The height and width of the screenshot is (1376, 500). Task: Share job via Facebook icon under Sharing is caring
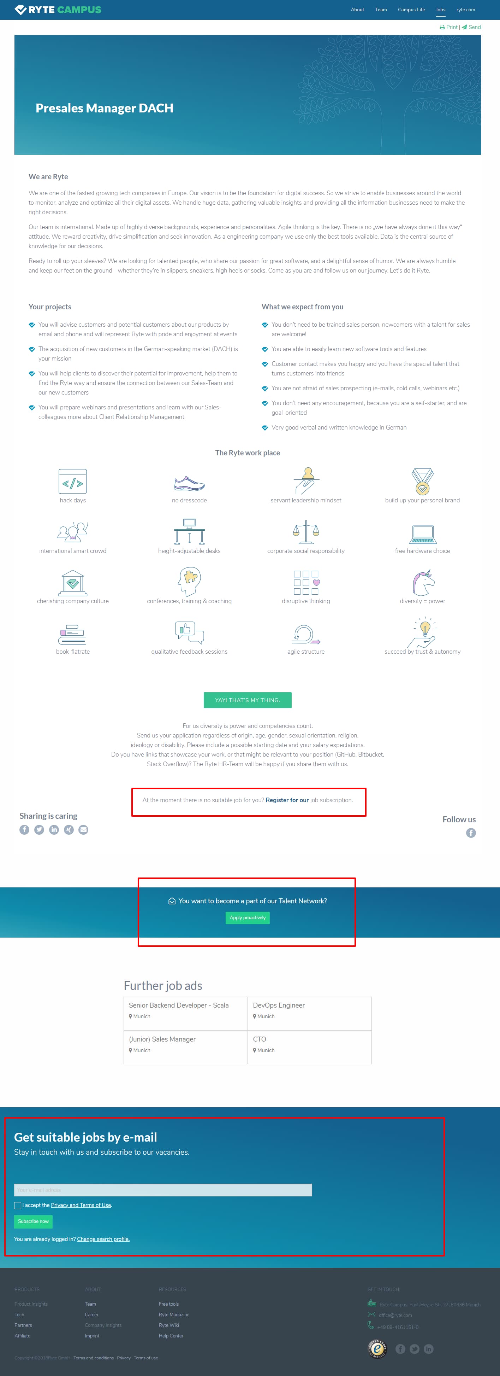point(25,829)
